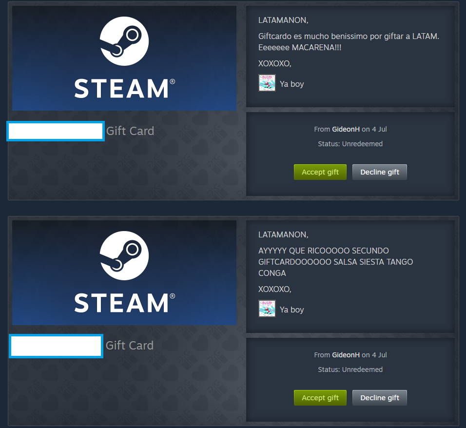Click 'Ya boy' sender name, second message
The image size is (466, 428).
click(x=291, y=310)
